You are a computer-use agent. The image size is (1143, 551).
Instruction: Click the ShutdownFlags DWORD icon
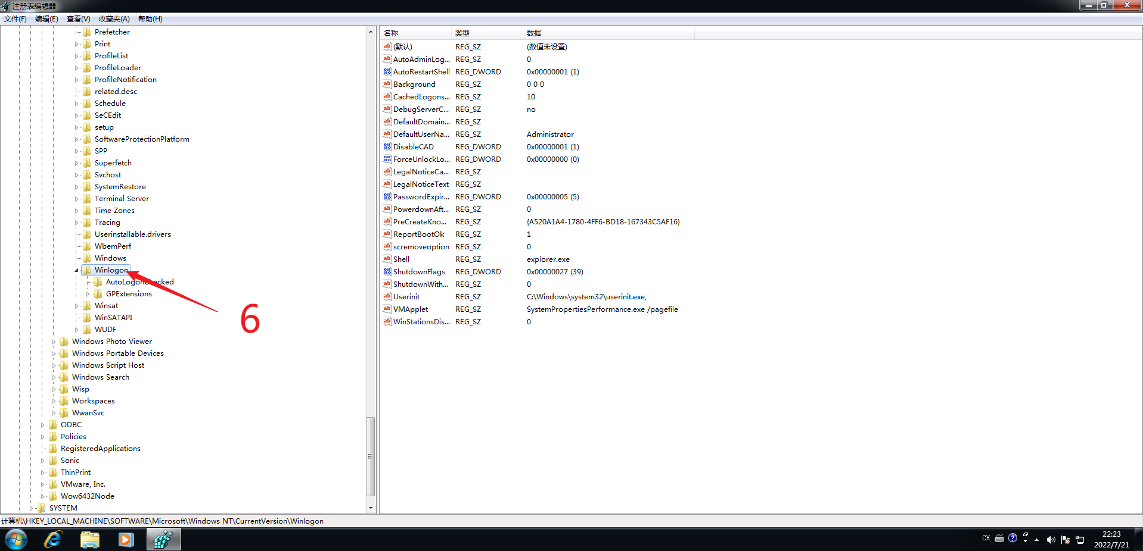(387, 271)
